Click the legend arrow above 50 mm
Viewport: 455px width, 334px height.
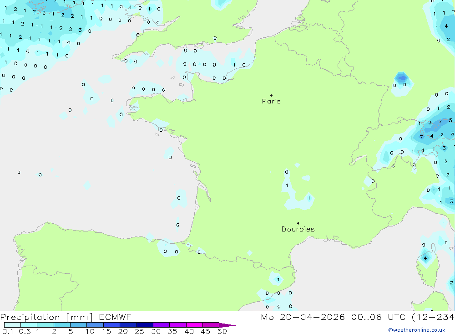227,325
